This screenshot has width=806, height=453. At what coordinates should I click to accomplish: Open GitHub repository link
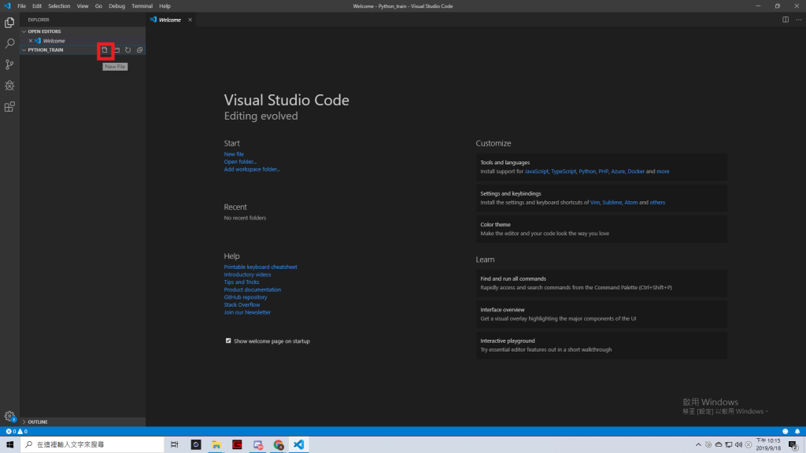pos(246,296)
